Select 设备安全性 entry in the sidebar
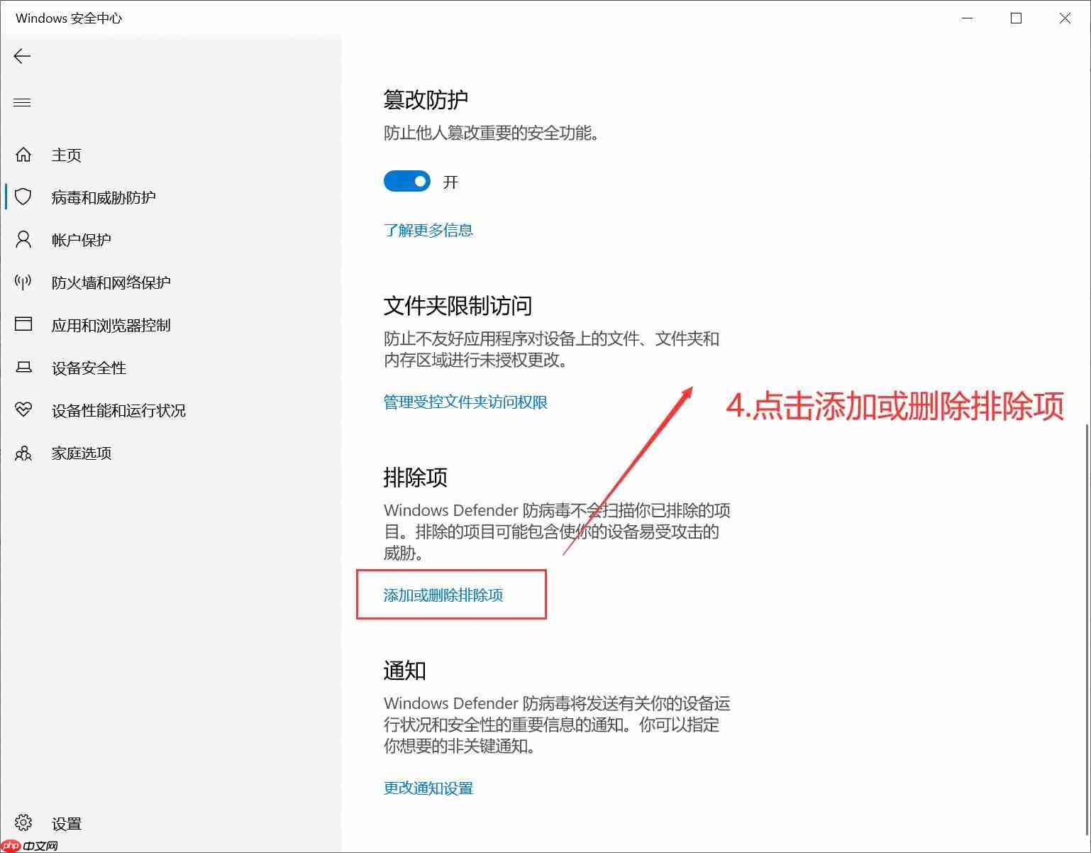This screenshot has height=853, width=1091. 89,368
